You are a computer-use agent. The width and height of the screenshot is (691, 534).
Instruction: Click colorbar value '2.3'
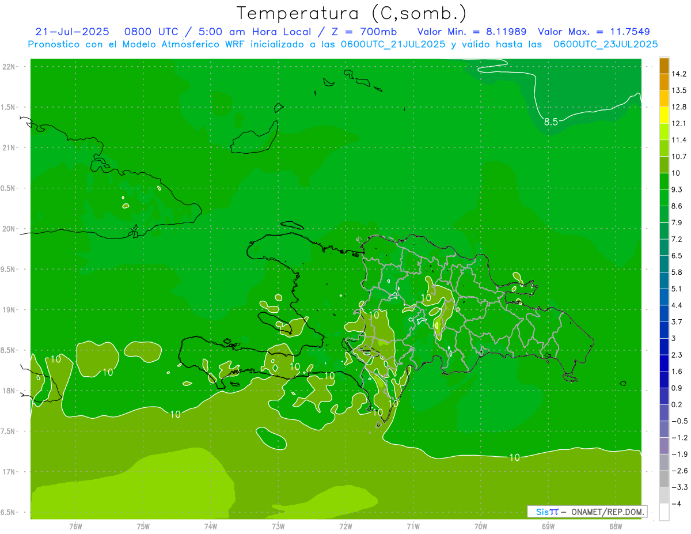point(677,355)
